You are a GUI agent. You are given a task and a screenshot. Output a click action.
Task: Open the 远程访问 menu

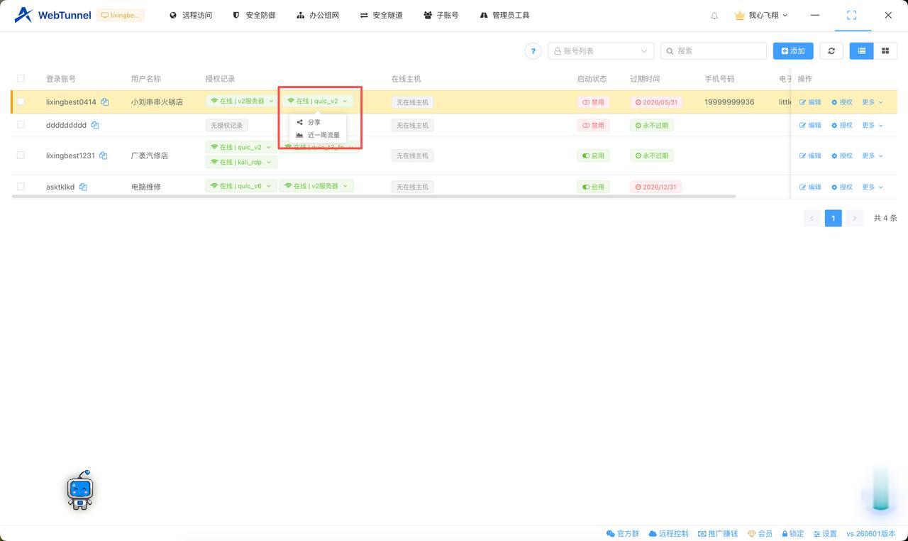point(191,15)
